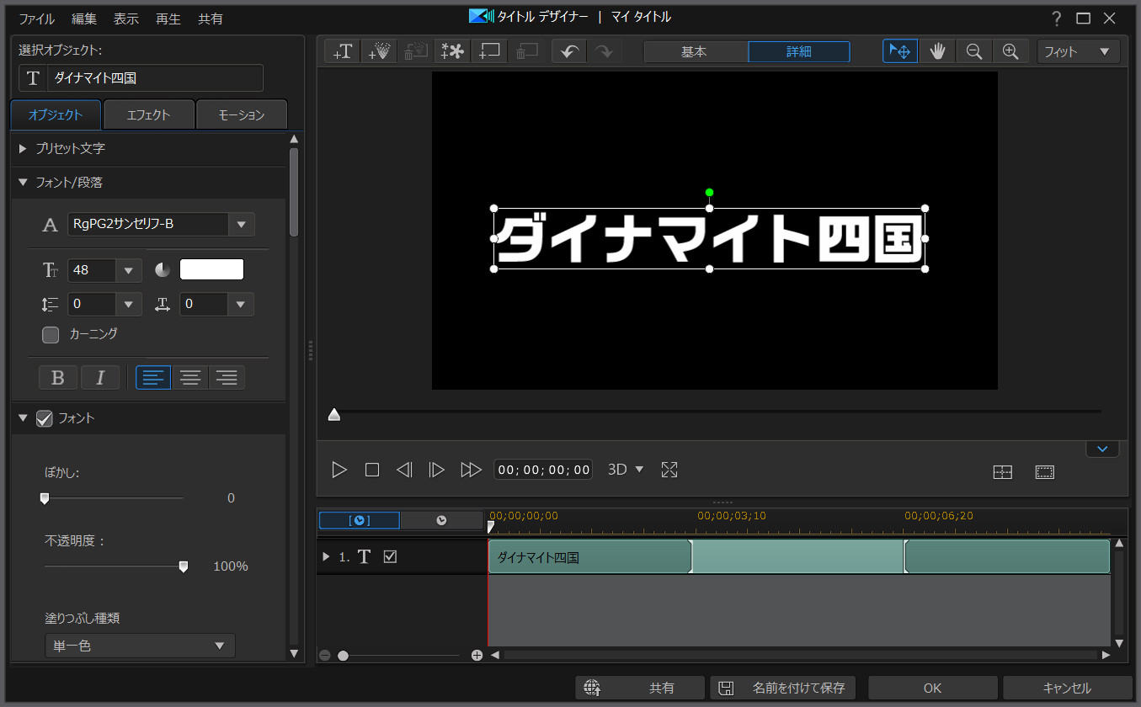Enable the カーニング checkbox
Screen dimensions: 1141x707
point(51,334)
